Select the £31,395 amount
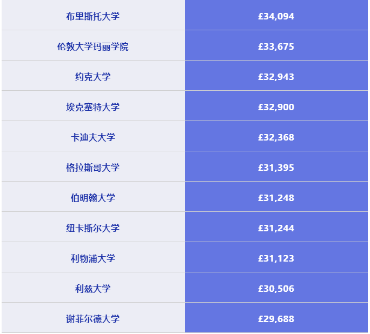This screenshot has height=334, width=370. [x=276, y=168]
